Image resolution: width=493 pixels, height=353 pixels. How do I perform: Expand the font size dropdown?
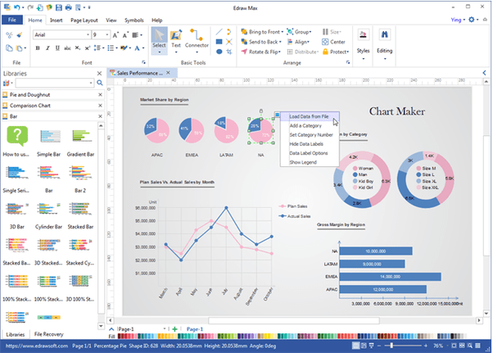point(107,34)
